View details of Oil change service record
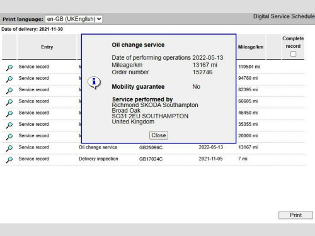Screen dimensions: 315x236 click(9, 149)
